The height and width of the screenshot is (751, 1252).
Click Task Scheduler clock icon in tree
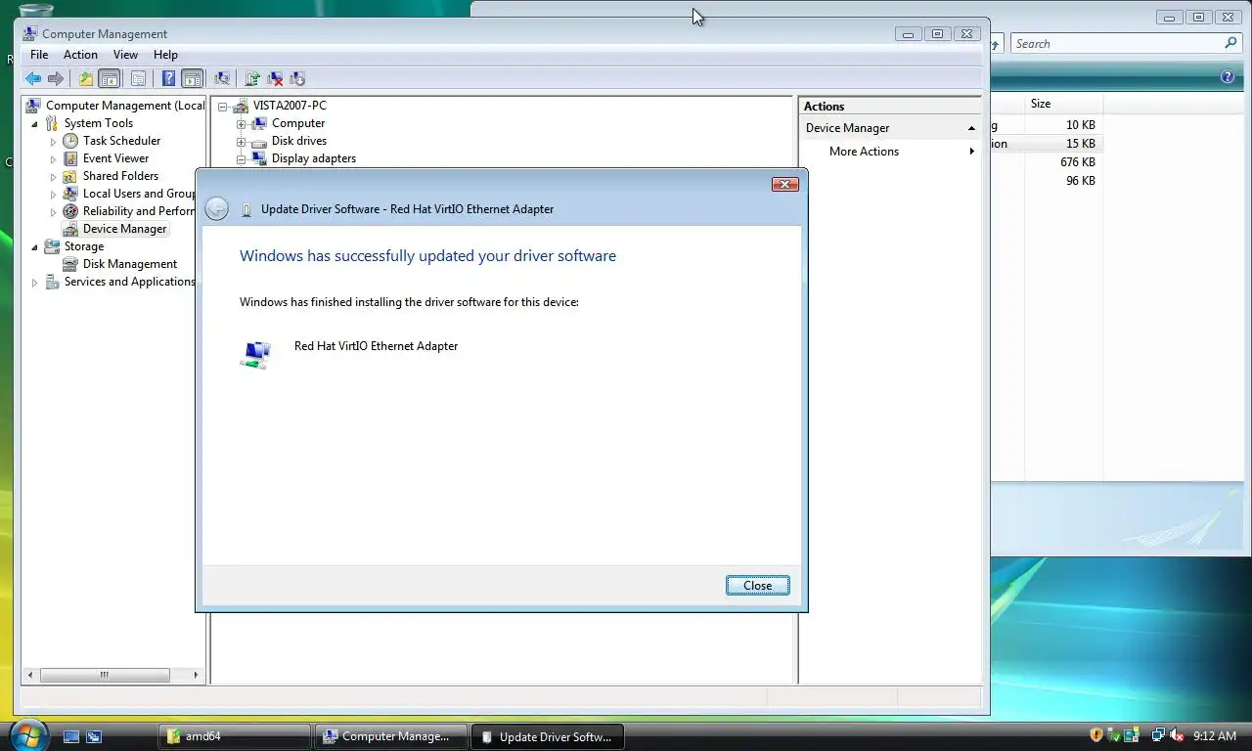(x=70, y=141)
